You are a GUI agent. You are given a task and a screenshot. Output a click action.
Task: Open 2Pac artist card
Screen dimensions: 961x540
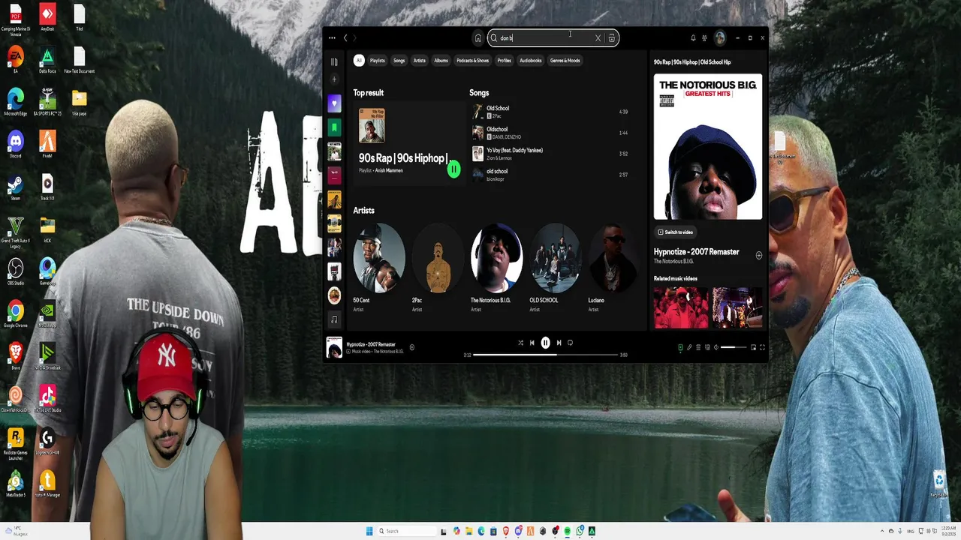point(438,268)
